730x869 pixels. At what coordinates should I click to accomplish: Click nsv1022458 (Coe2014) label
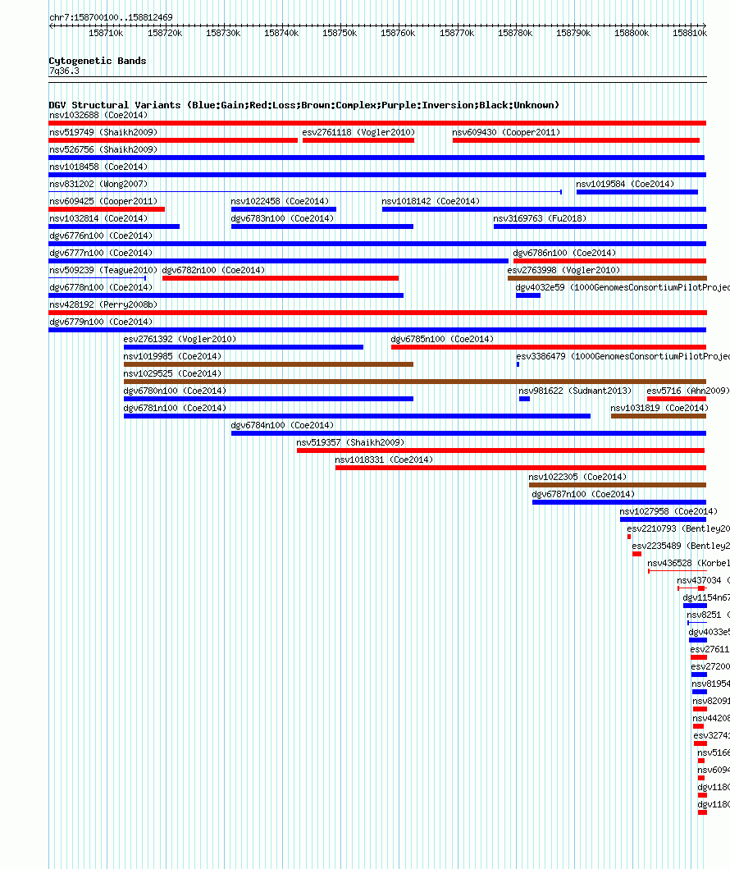tap(280, 201)
